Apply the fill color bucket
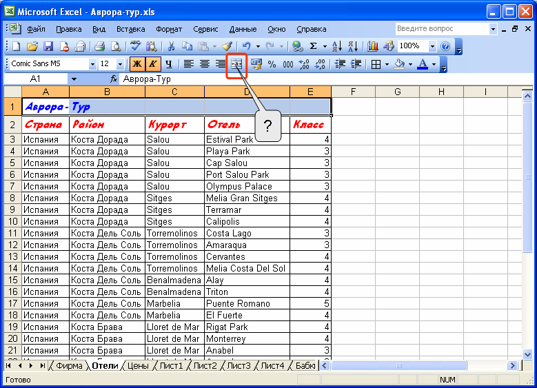Viewport: 537px width, 388px height. pos(399,64)
